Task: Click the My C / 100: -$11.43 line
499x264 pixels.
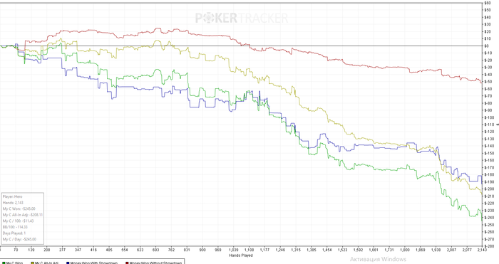Action: pyautogui.click(x=18, y=221)
